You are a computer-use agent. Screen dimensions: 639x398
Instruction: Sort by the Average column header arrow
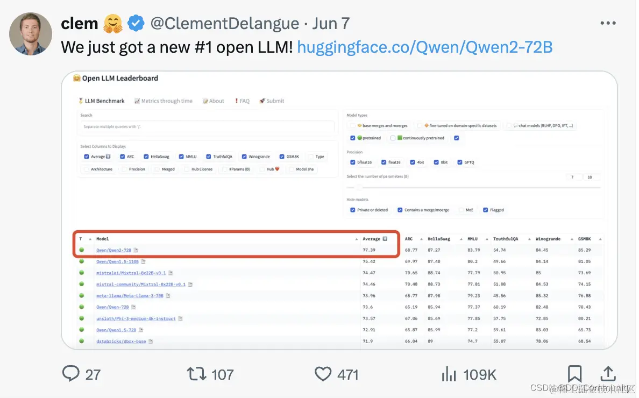(x=385, y=239)
